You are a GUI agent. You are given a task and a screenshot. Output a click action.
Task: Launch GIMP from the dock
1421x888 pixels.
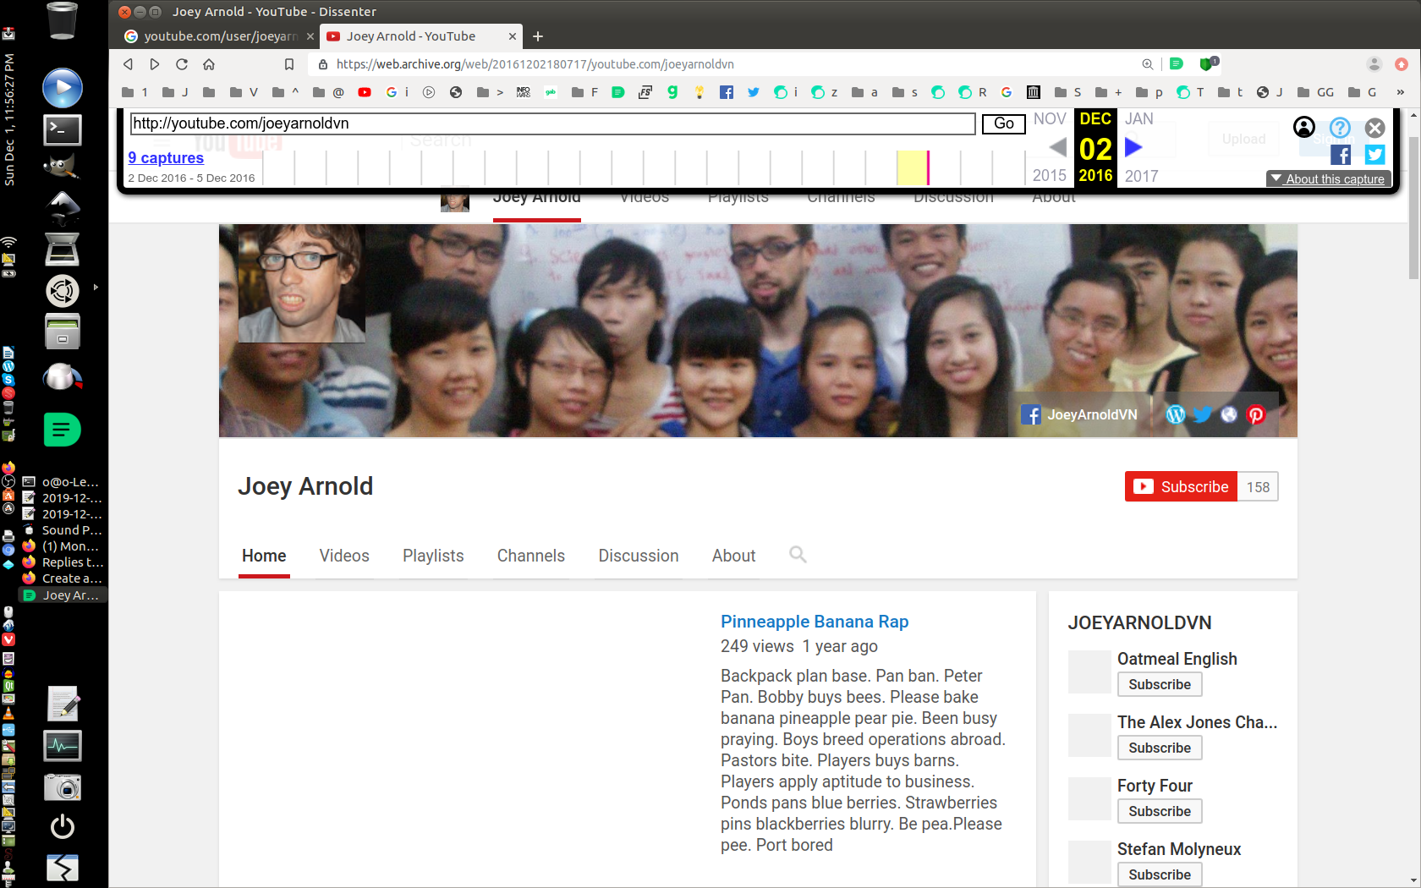63,167
